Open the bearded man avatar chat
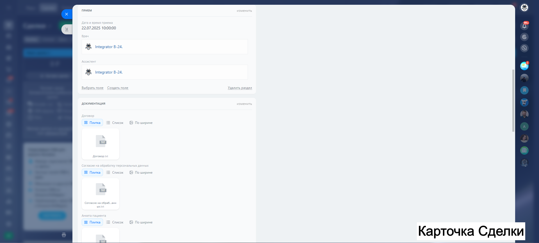Image resolution: width=539 pixels, height=243 pixels. (524, 114)
